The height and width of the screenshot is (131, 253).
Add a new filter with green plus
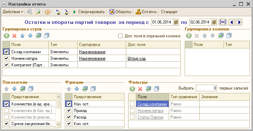click(132, 89)
